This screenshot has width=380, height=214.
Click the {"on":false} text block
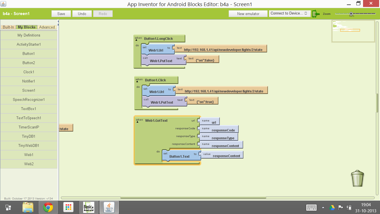click(203, 59)
